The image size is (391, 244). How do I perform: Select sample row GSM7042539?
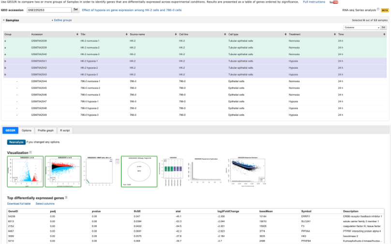pos(195,47)
